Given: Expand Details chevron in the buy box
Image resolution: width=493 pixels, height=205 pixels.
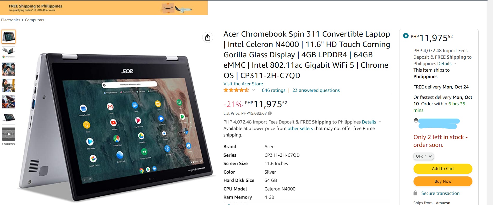Looking at the screenshot, I should tap(455, 64).
